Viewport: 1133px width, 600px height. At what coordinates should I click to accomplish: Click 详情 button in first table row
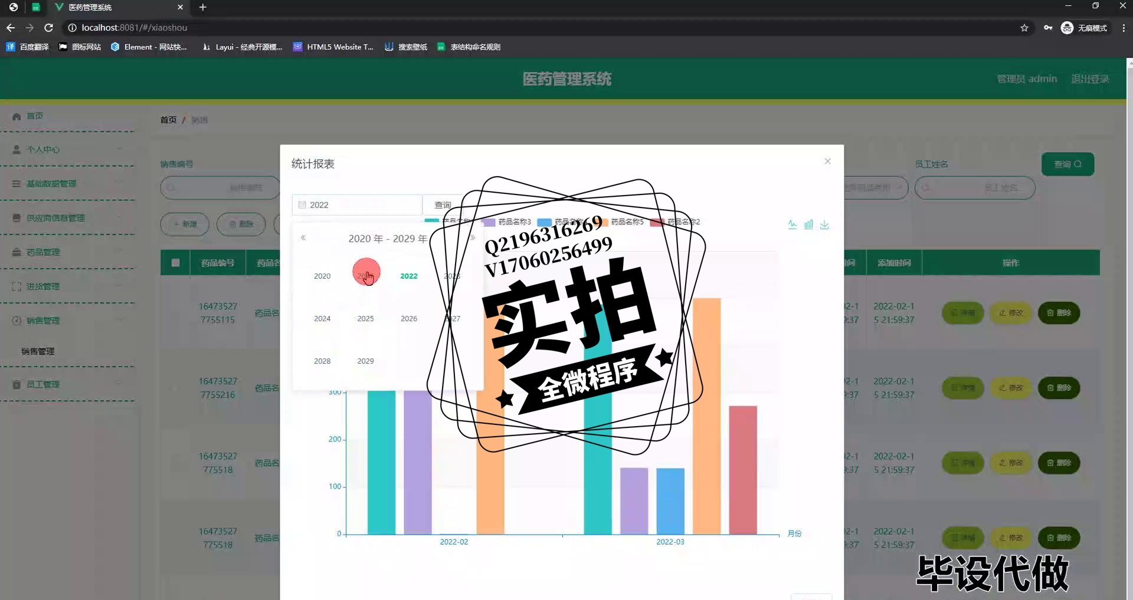pyautogui.click(x=962, y=313)
